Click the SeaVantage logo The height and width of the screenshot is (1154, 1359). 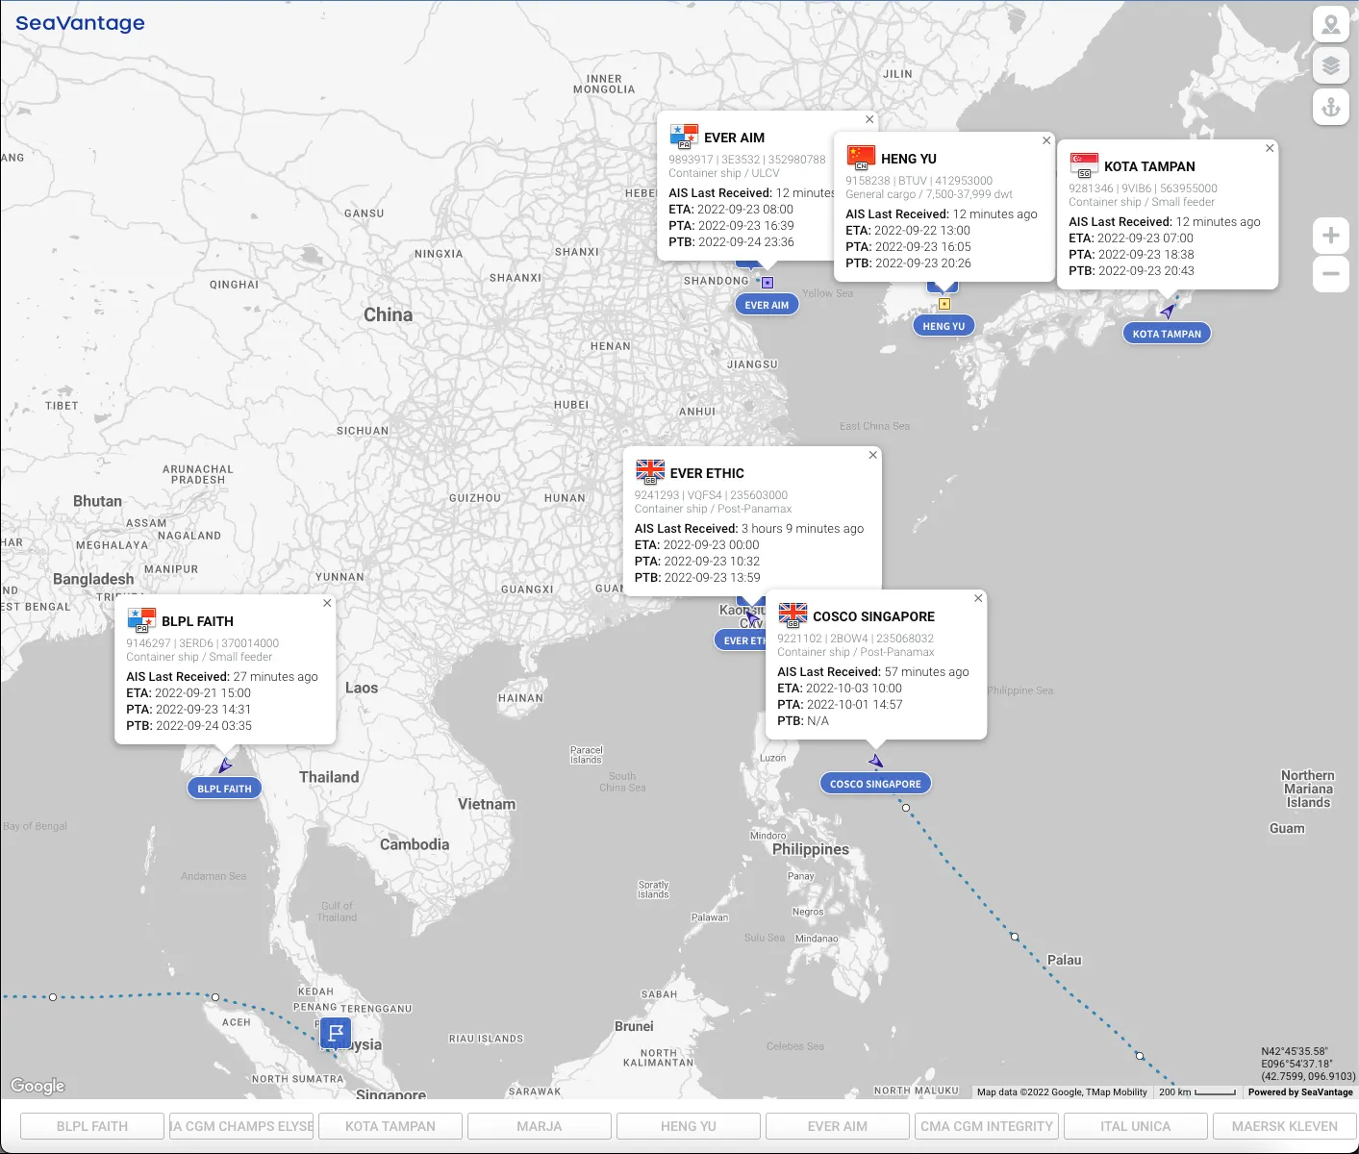coord(80,23)
